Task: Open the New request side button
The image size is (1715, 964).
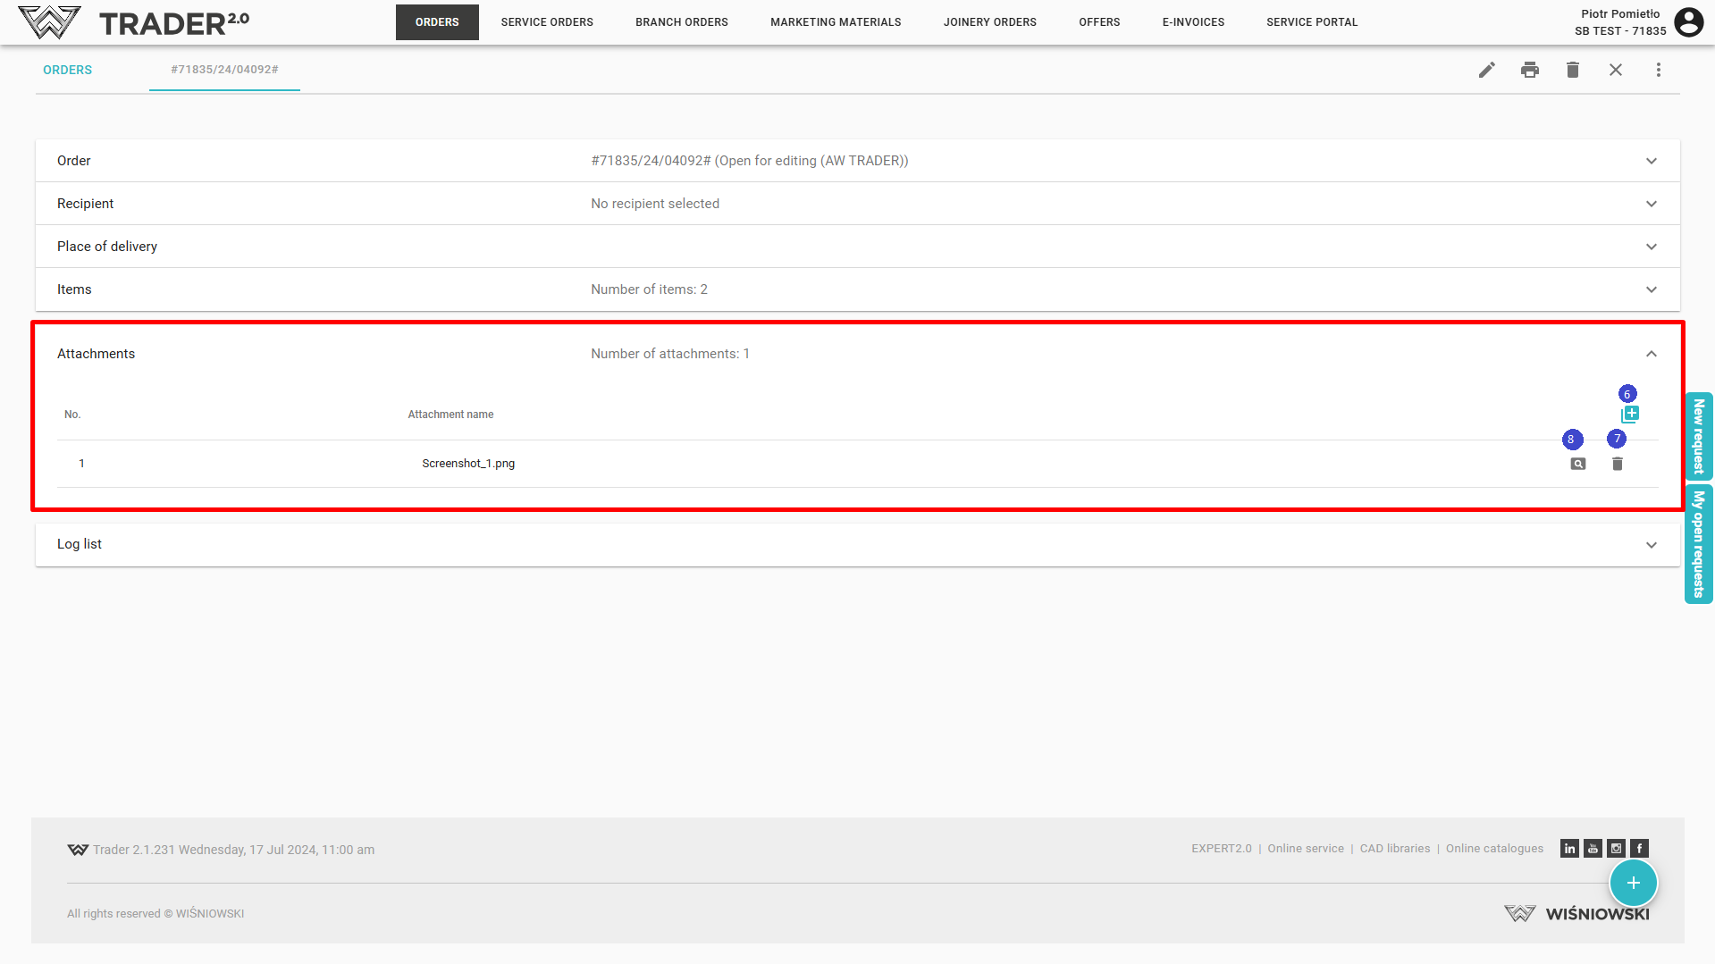Action: point(1698,436)
